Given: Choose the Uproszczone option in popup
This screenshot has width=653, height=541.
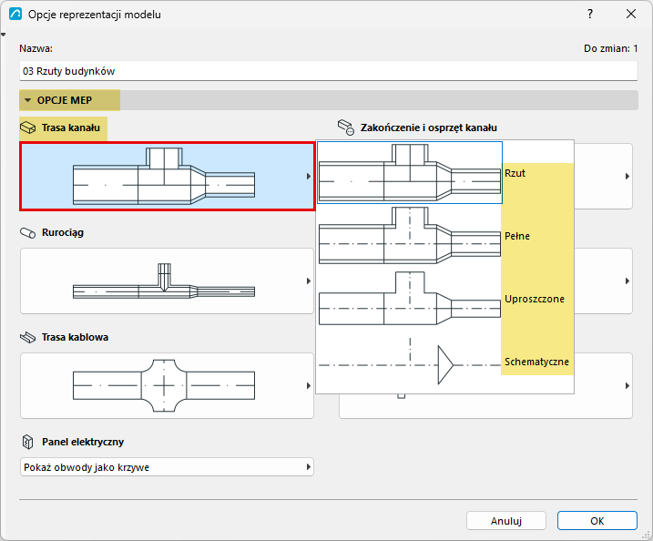Looking at the screenshot, I should click(x=444, y=299).
